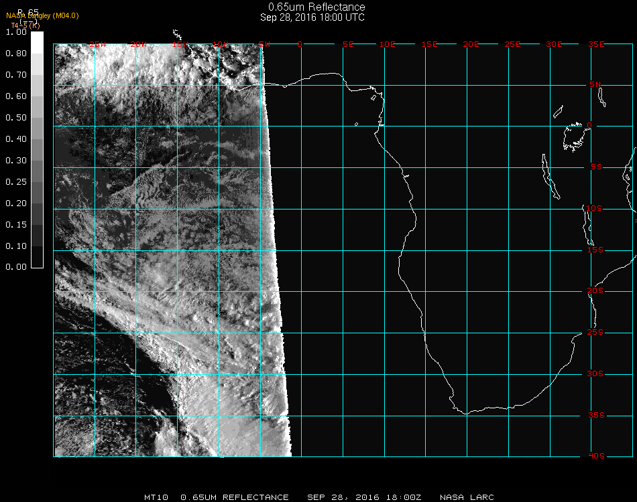
Task: Click the 30S latitude label
Action: click(595, 374)
